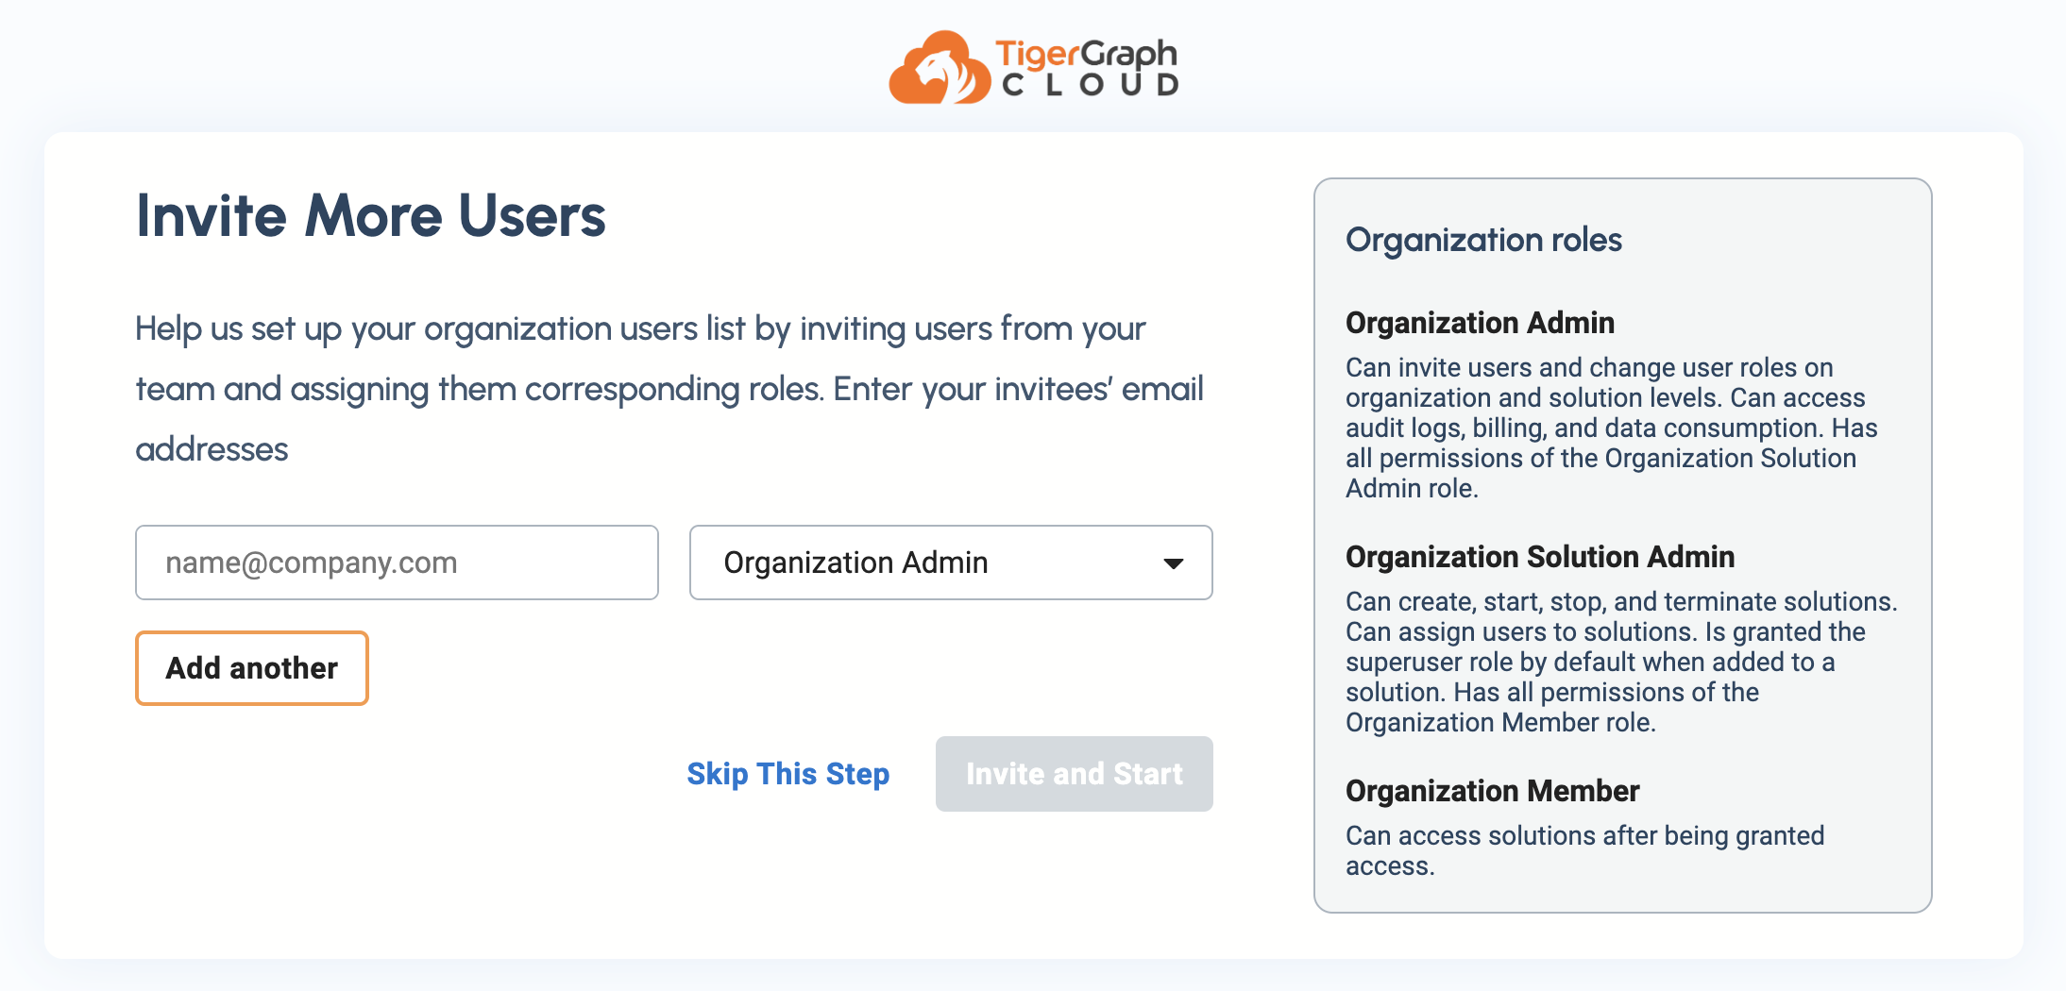This screenshot has width=2066, height=991.
Task: Click the Organization Admin role description text
Action: coord(1610,428)
